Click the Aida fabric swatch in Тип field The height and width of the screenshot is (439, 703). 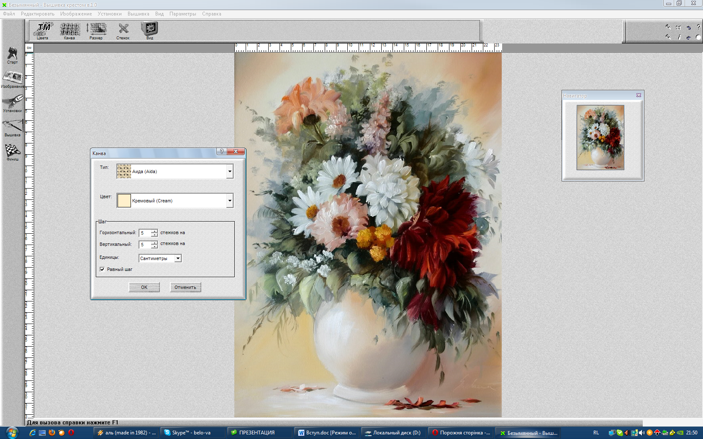(x=124, y=171)
